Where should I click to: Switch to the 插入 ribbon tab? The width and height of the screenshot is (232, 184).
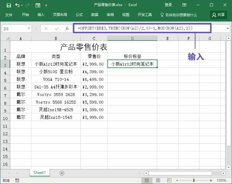click(x=41, y=15)
